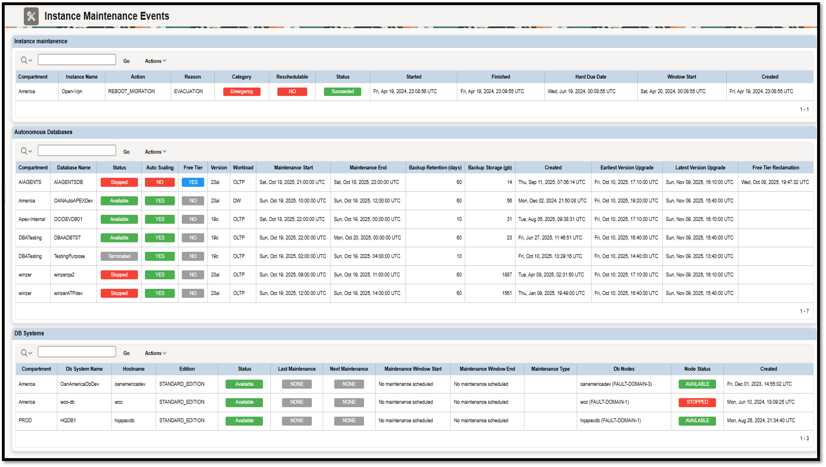
Task: Click Go in the DB Systems region
Action: (126, 352)
